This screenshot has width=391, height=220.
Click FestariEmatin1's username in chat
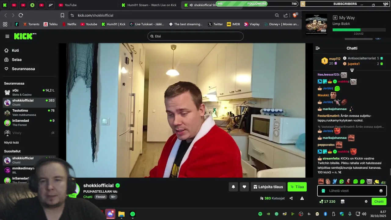(328, 116)
